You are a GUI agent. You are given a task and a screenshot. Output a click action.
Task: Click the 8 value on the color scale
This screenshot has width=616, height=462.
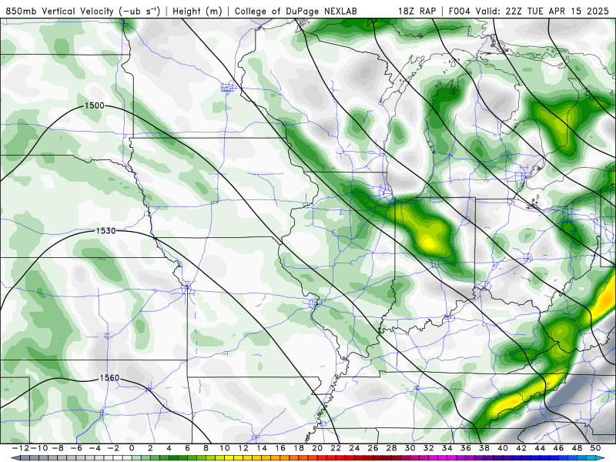[206, 448]
